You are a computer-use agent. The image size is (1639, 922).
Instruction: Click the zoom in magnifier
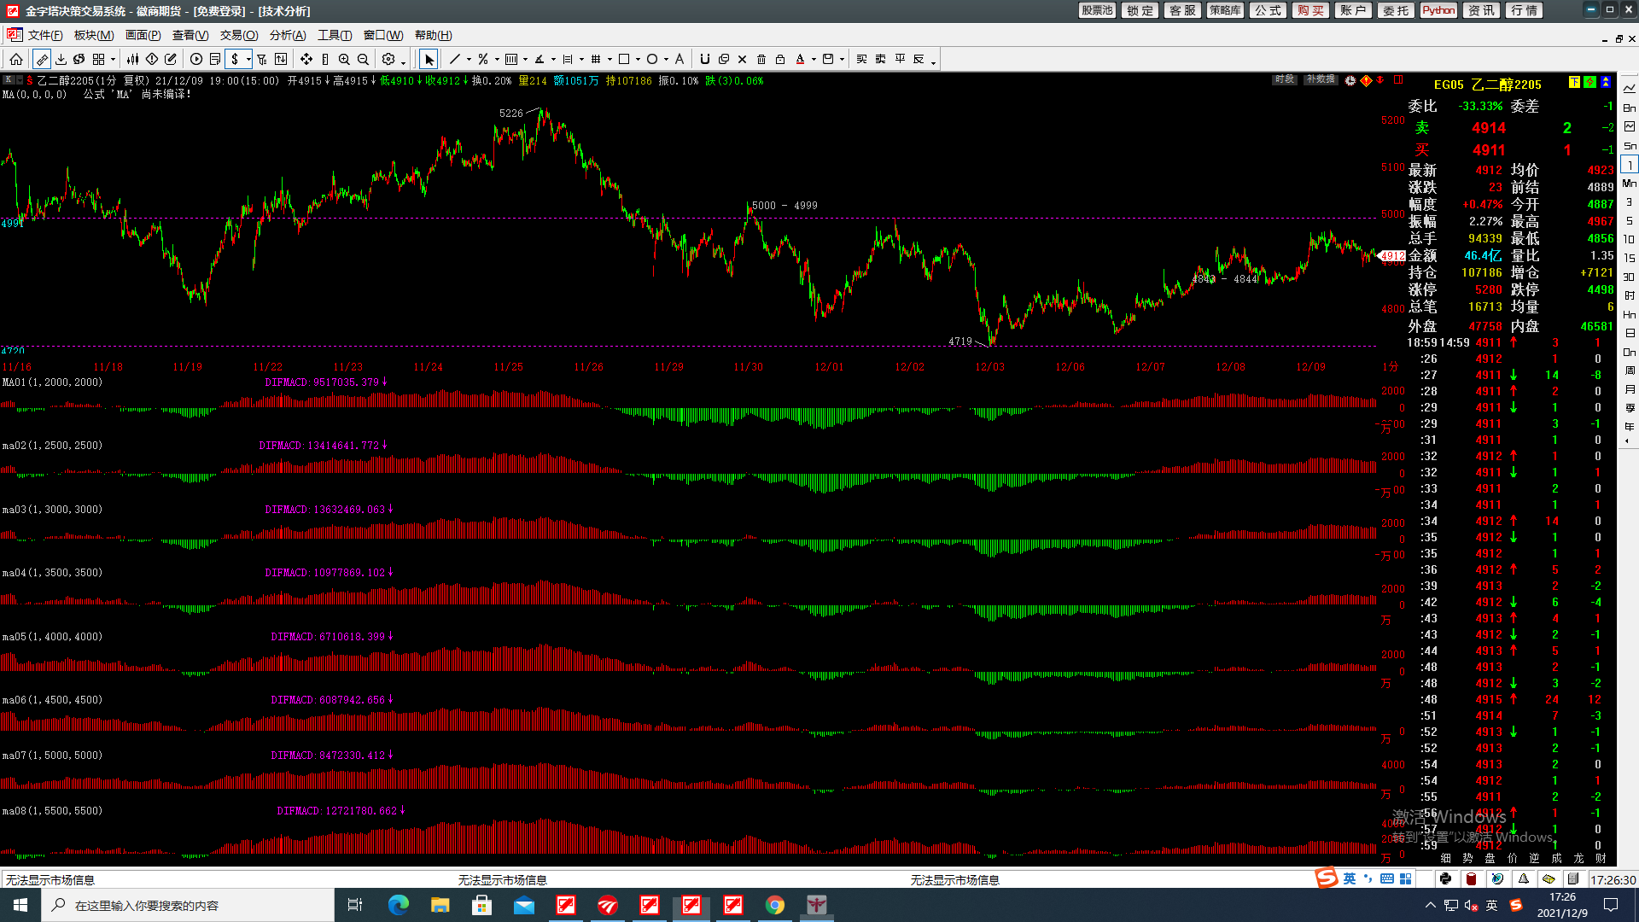[344, 59]
